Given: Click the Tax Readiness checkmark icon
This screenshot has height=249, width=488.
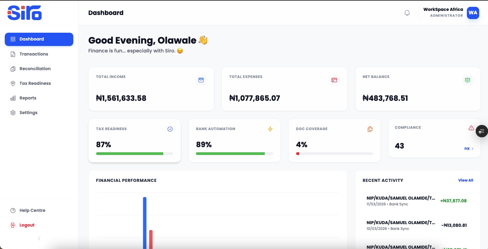Looking at the screenshot, I should tap(170, 129).
